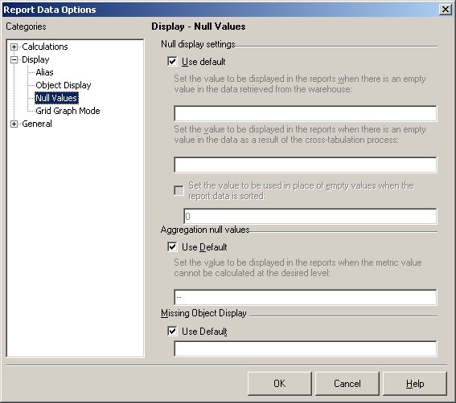Select the Null Values tree item
The width and height of the screenshot is (456, 403).
56,98
